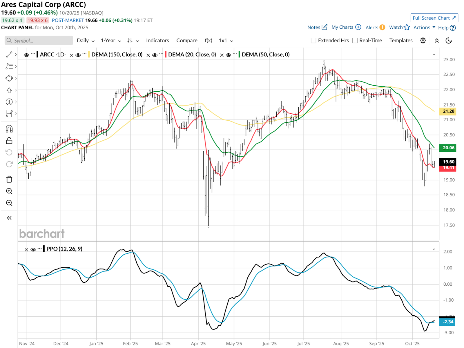464x348 pixels.
Task: Open Notes for this chart
Action: pyautogui.click(x=318, y=27)
